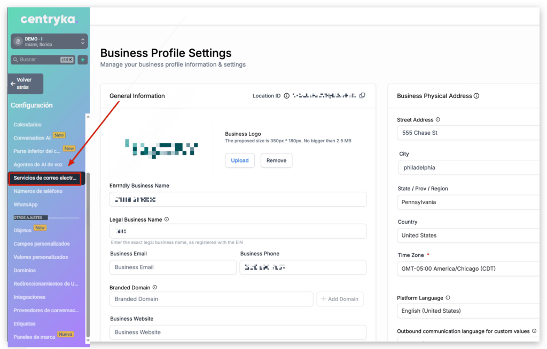Click the sidebar scrollbar up arrow
Screen dimensions: 547x349
(88, 117)
